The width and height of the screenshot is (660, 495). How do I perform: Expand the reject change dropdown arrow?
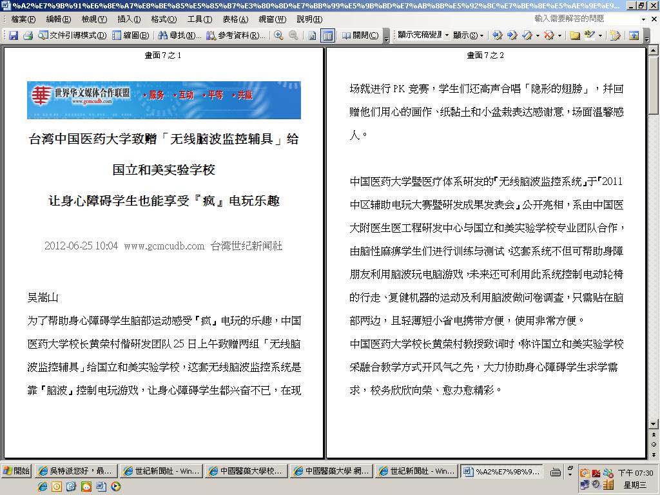(x=559, y=36)
